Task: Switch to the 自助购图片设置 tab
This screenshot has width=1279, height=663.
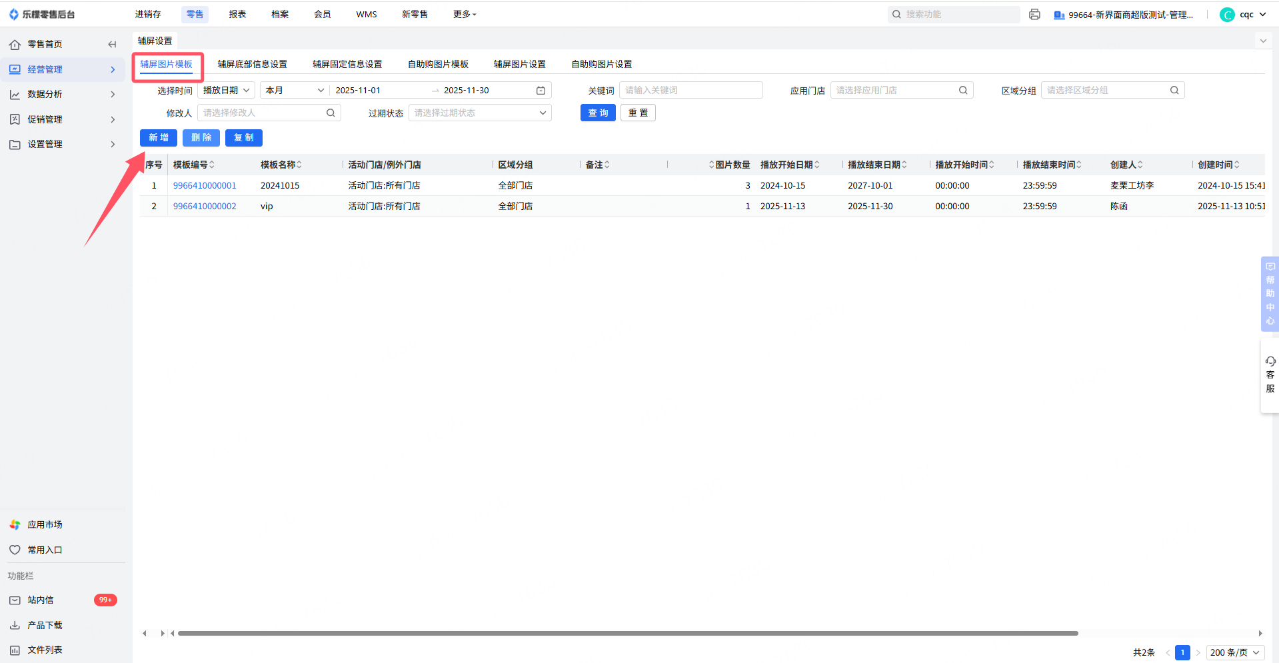Action: [601, 64]
